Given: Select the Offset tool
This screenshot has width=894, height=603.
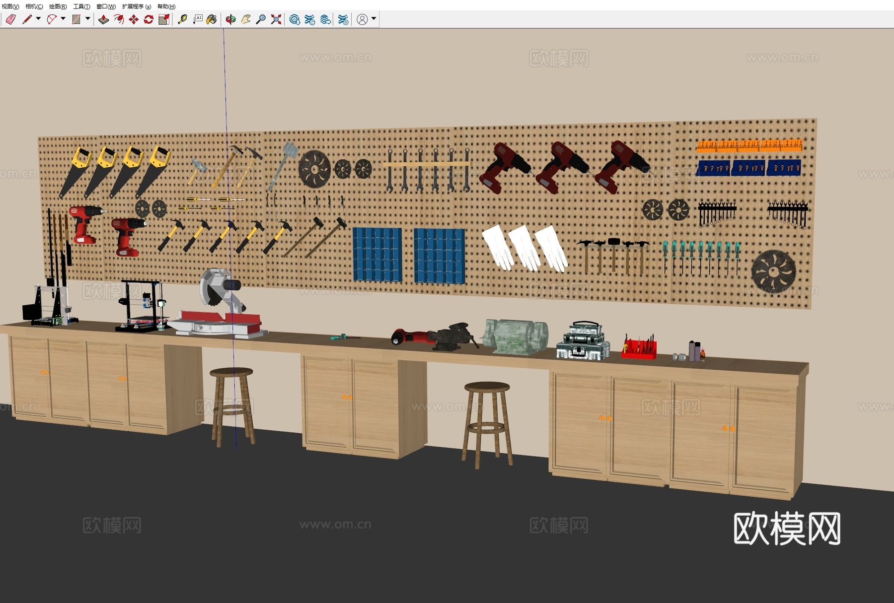Looking at the screenshot, I should click(119, 19).
